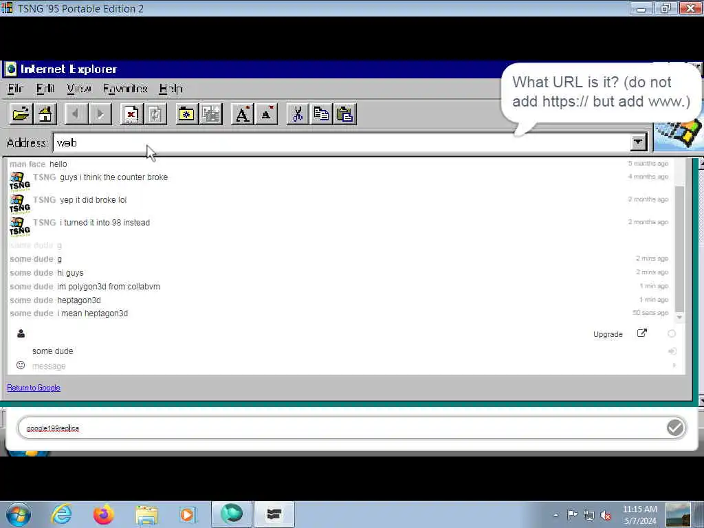Open the Favorites menu
Viewport: 704px width, 528px height.
pyautogui.click(x=125, y=89)
